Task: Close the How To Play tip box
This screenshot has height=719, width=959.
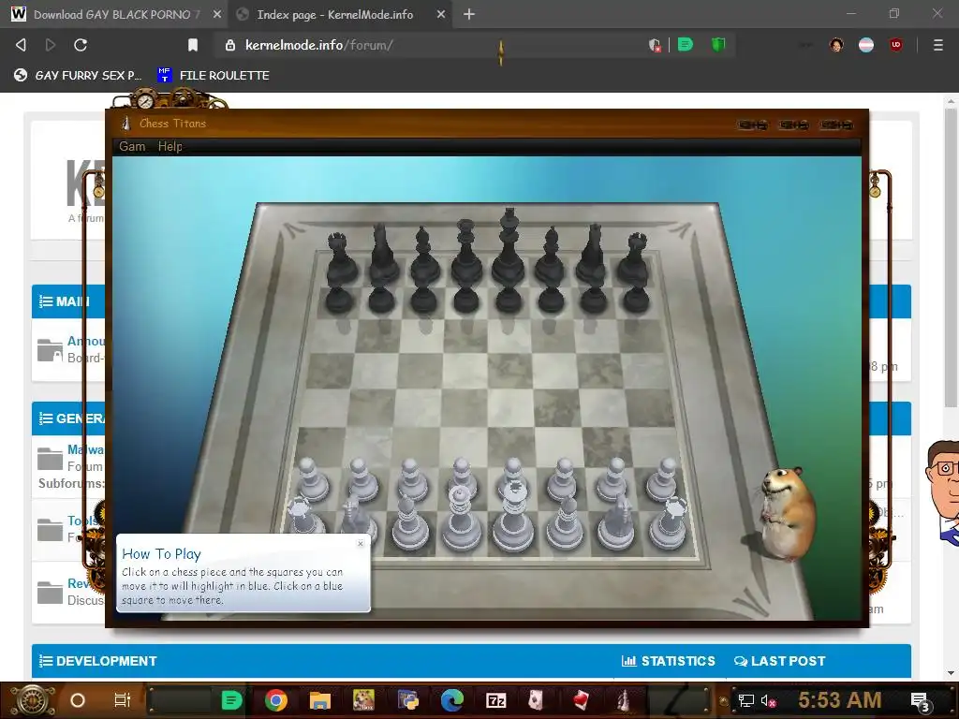Action: coord(361,543)
